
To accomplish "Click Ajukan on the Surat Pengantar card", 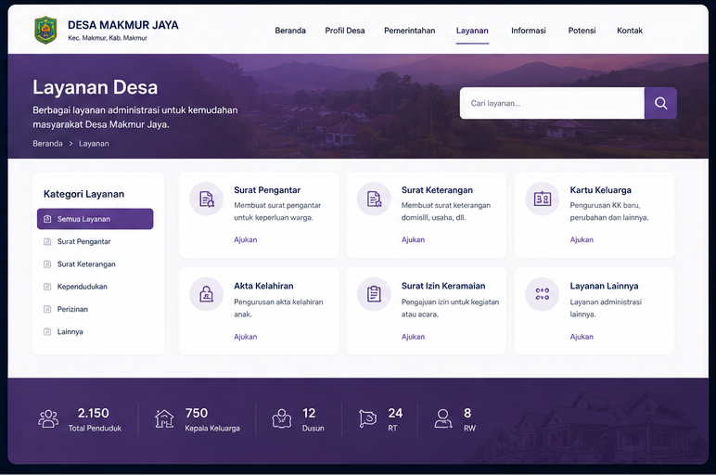I will [x=245, y=239].
